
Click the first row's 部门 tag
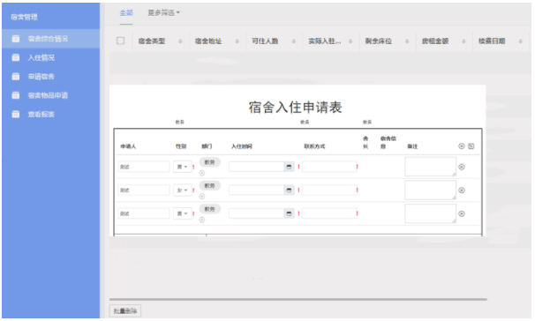(209, 162)
